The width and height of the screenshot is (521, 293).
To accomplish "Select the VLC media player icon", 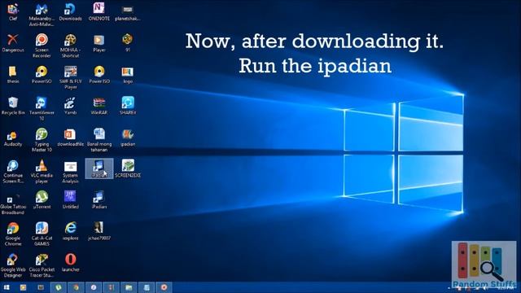I will coord(42,172).
